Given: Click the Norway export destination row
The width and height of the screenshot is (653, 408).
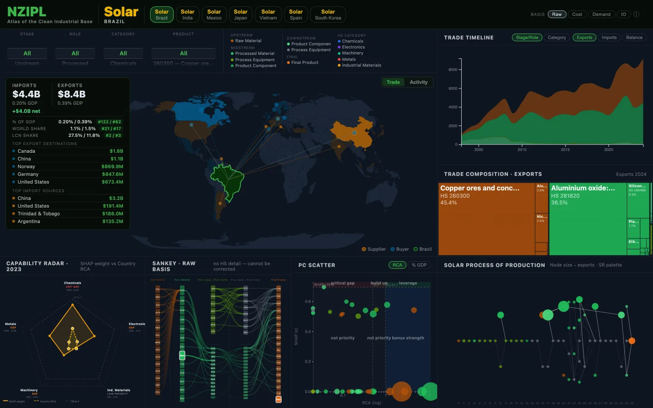Looking at the screenshot, I should (x=68, y=167).
